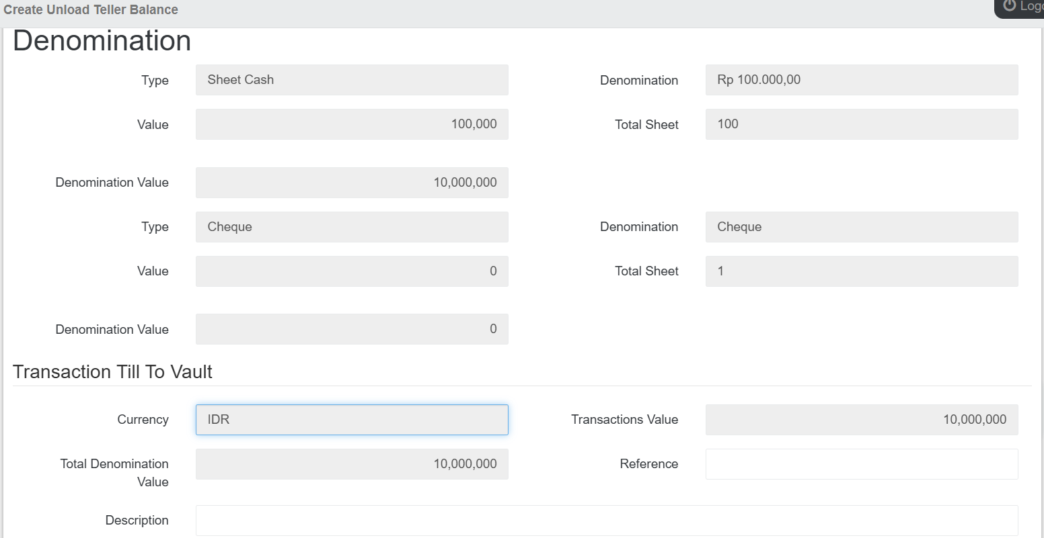Focus the Currency field showing IDR
Viewport: 1044px width, 538px height.
[x=352, y=420]
